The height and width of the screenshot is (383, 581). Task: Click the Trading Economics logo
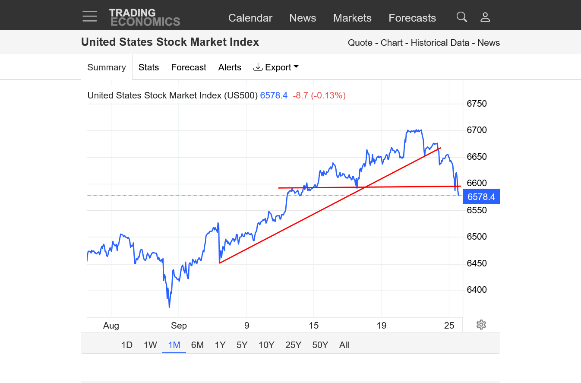(144, 17)
